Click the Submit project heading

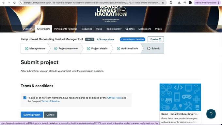pyautogui.click(x=40, y=62)
